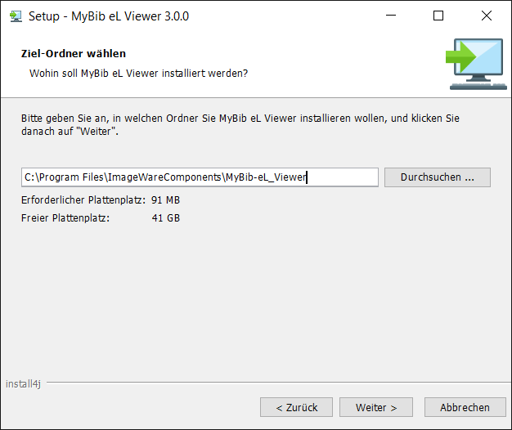Click the 'Setup - MyBib eL Viewer 3.0.0' title
The height and width of the screenshot is (430, 512).
tap(109, 16)
